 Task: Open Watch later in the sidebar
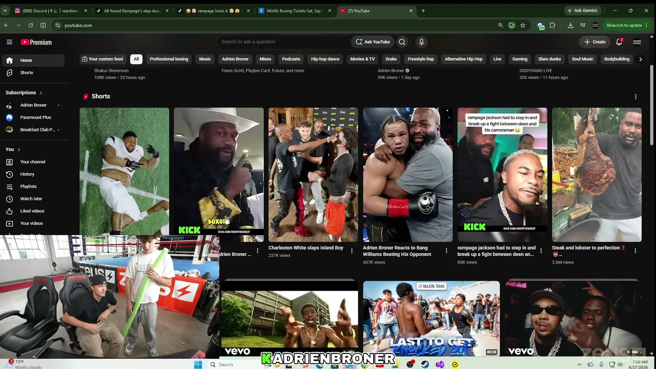click(x=33, y=199)
